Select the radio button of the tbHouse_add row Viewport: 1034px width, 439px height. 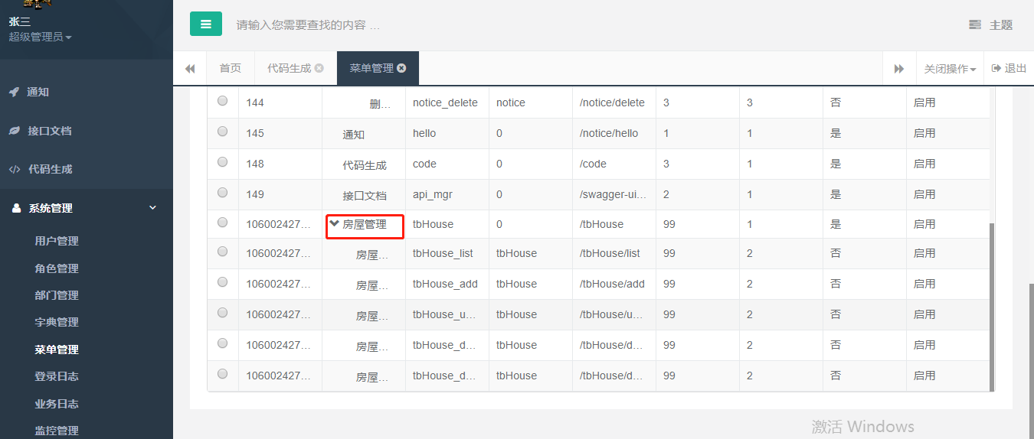coord(223,282)
